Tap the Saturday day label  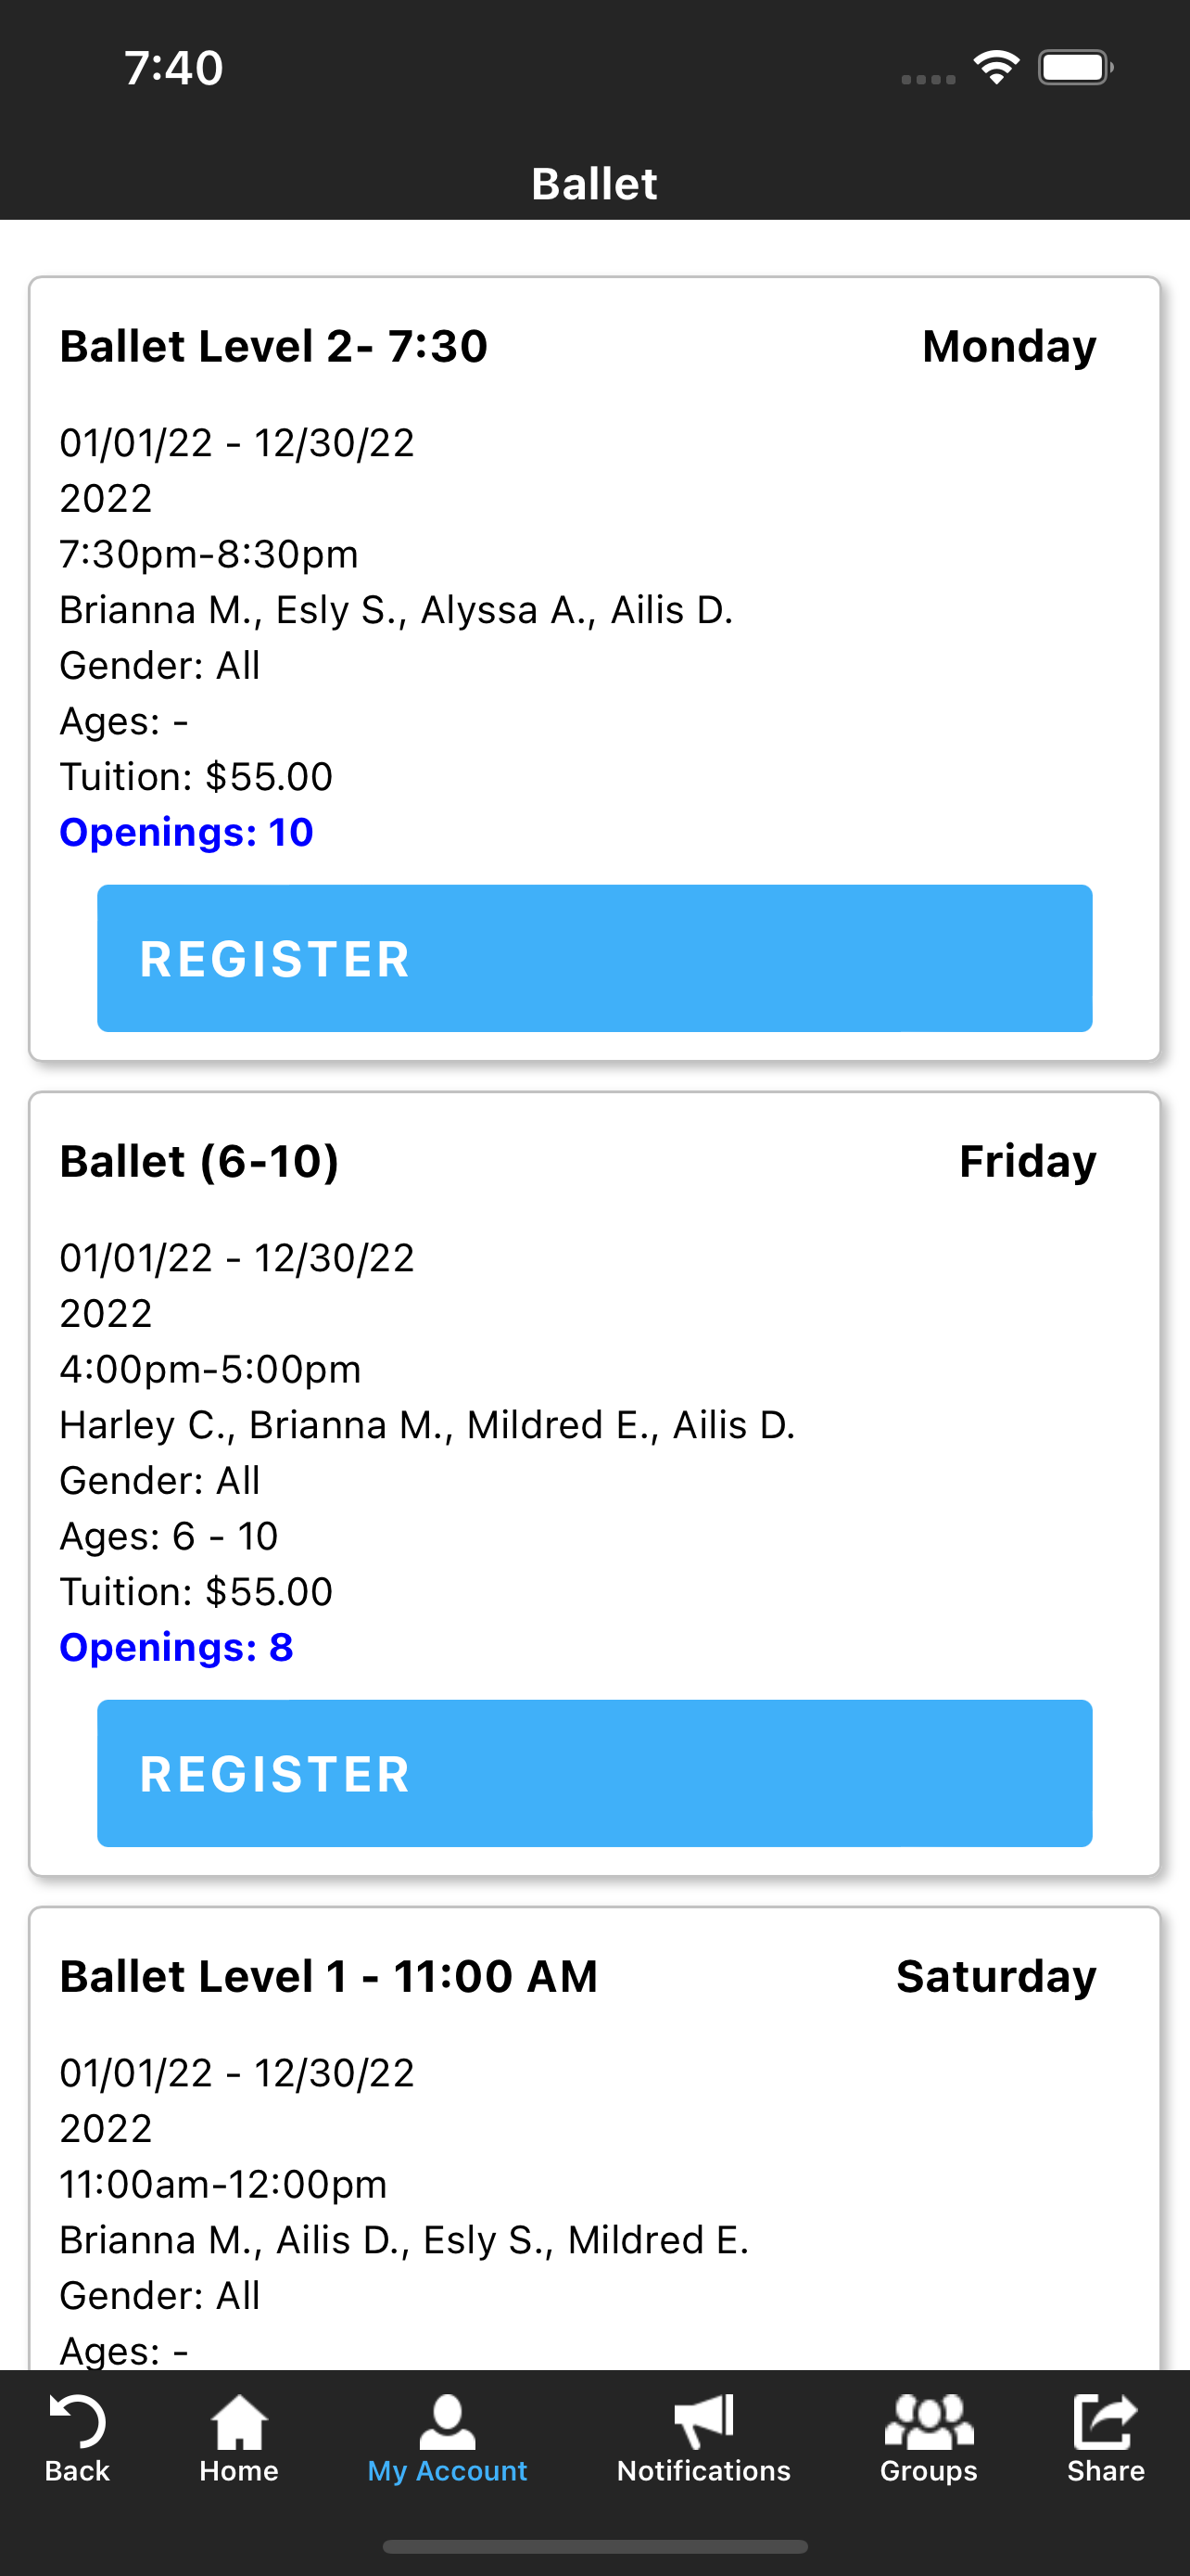996,1976
